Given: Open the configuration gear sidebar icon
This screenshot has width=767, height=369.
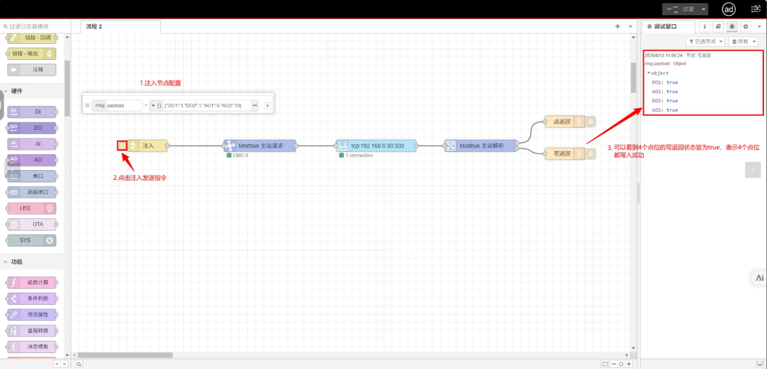Looking at the screenshot, I should pos(745,26).
